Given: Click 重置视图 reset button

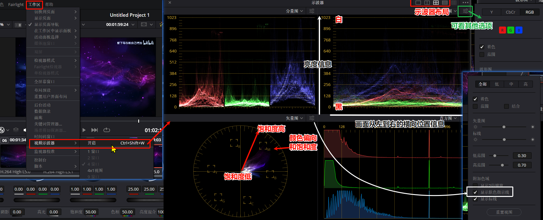Looking at the screenshot, I should 504,212.
